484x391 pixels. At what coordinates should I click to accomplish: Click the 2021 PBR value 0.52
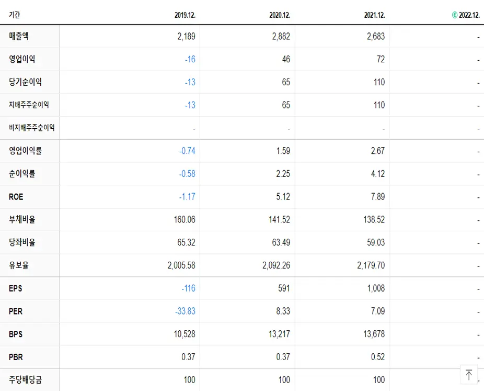point(378,356)
